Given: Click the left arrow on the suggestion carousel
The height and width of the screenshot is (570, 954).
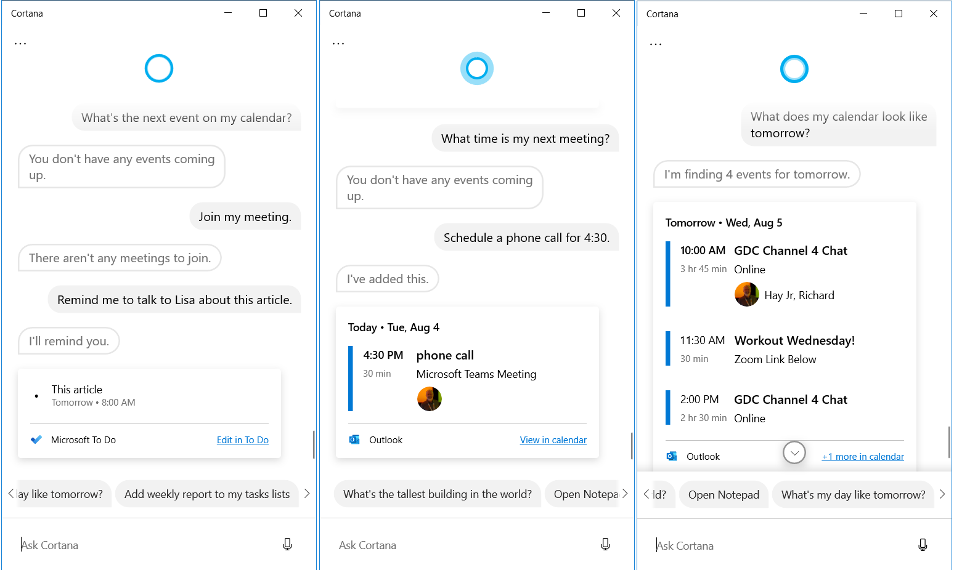Looking at the screenshot, I should click(10, 492).
